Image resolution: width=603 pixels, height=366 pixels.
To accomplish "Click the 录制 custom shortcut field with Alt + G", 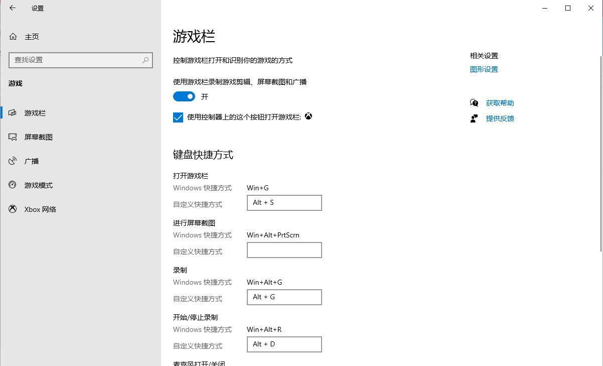I will pyautogui.click(x=284, y=297).
